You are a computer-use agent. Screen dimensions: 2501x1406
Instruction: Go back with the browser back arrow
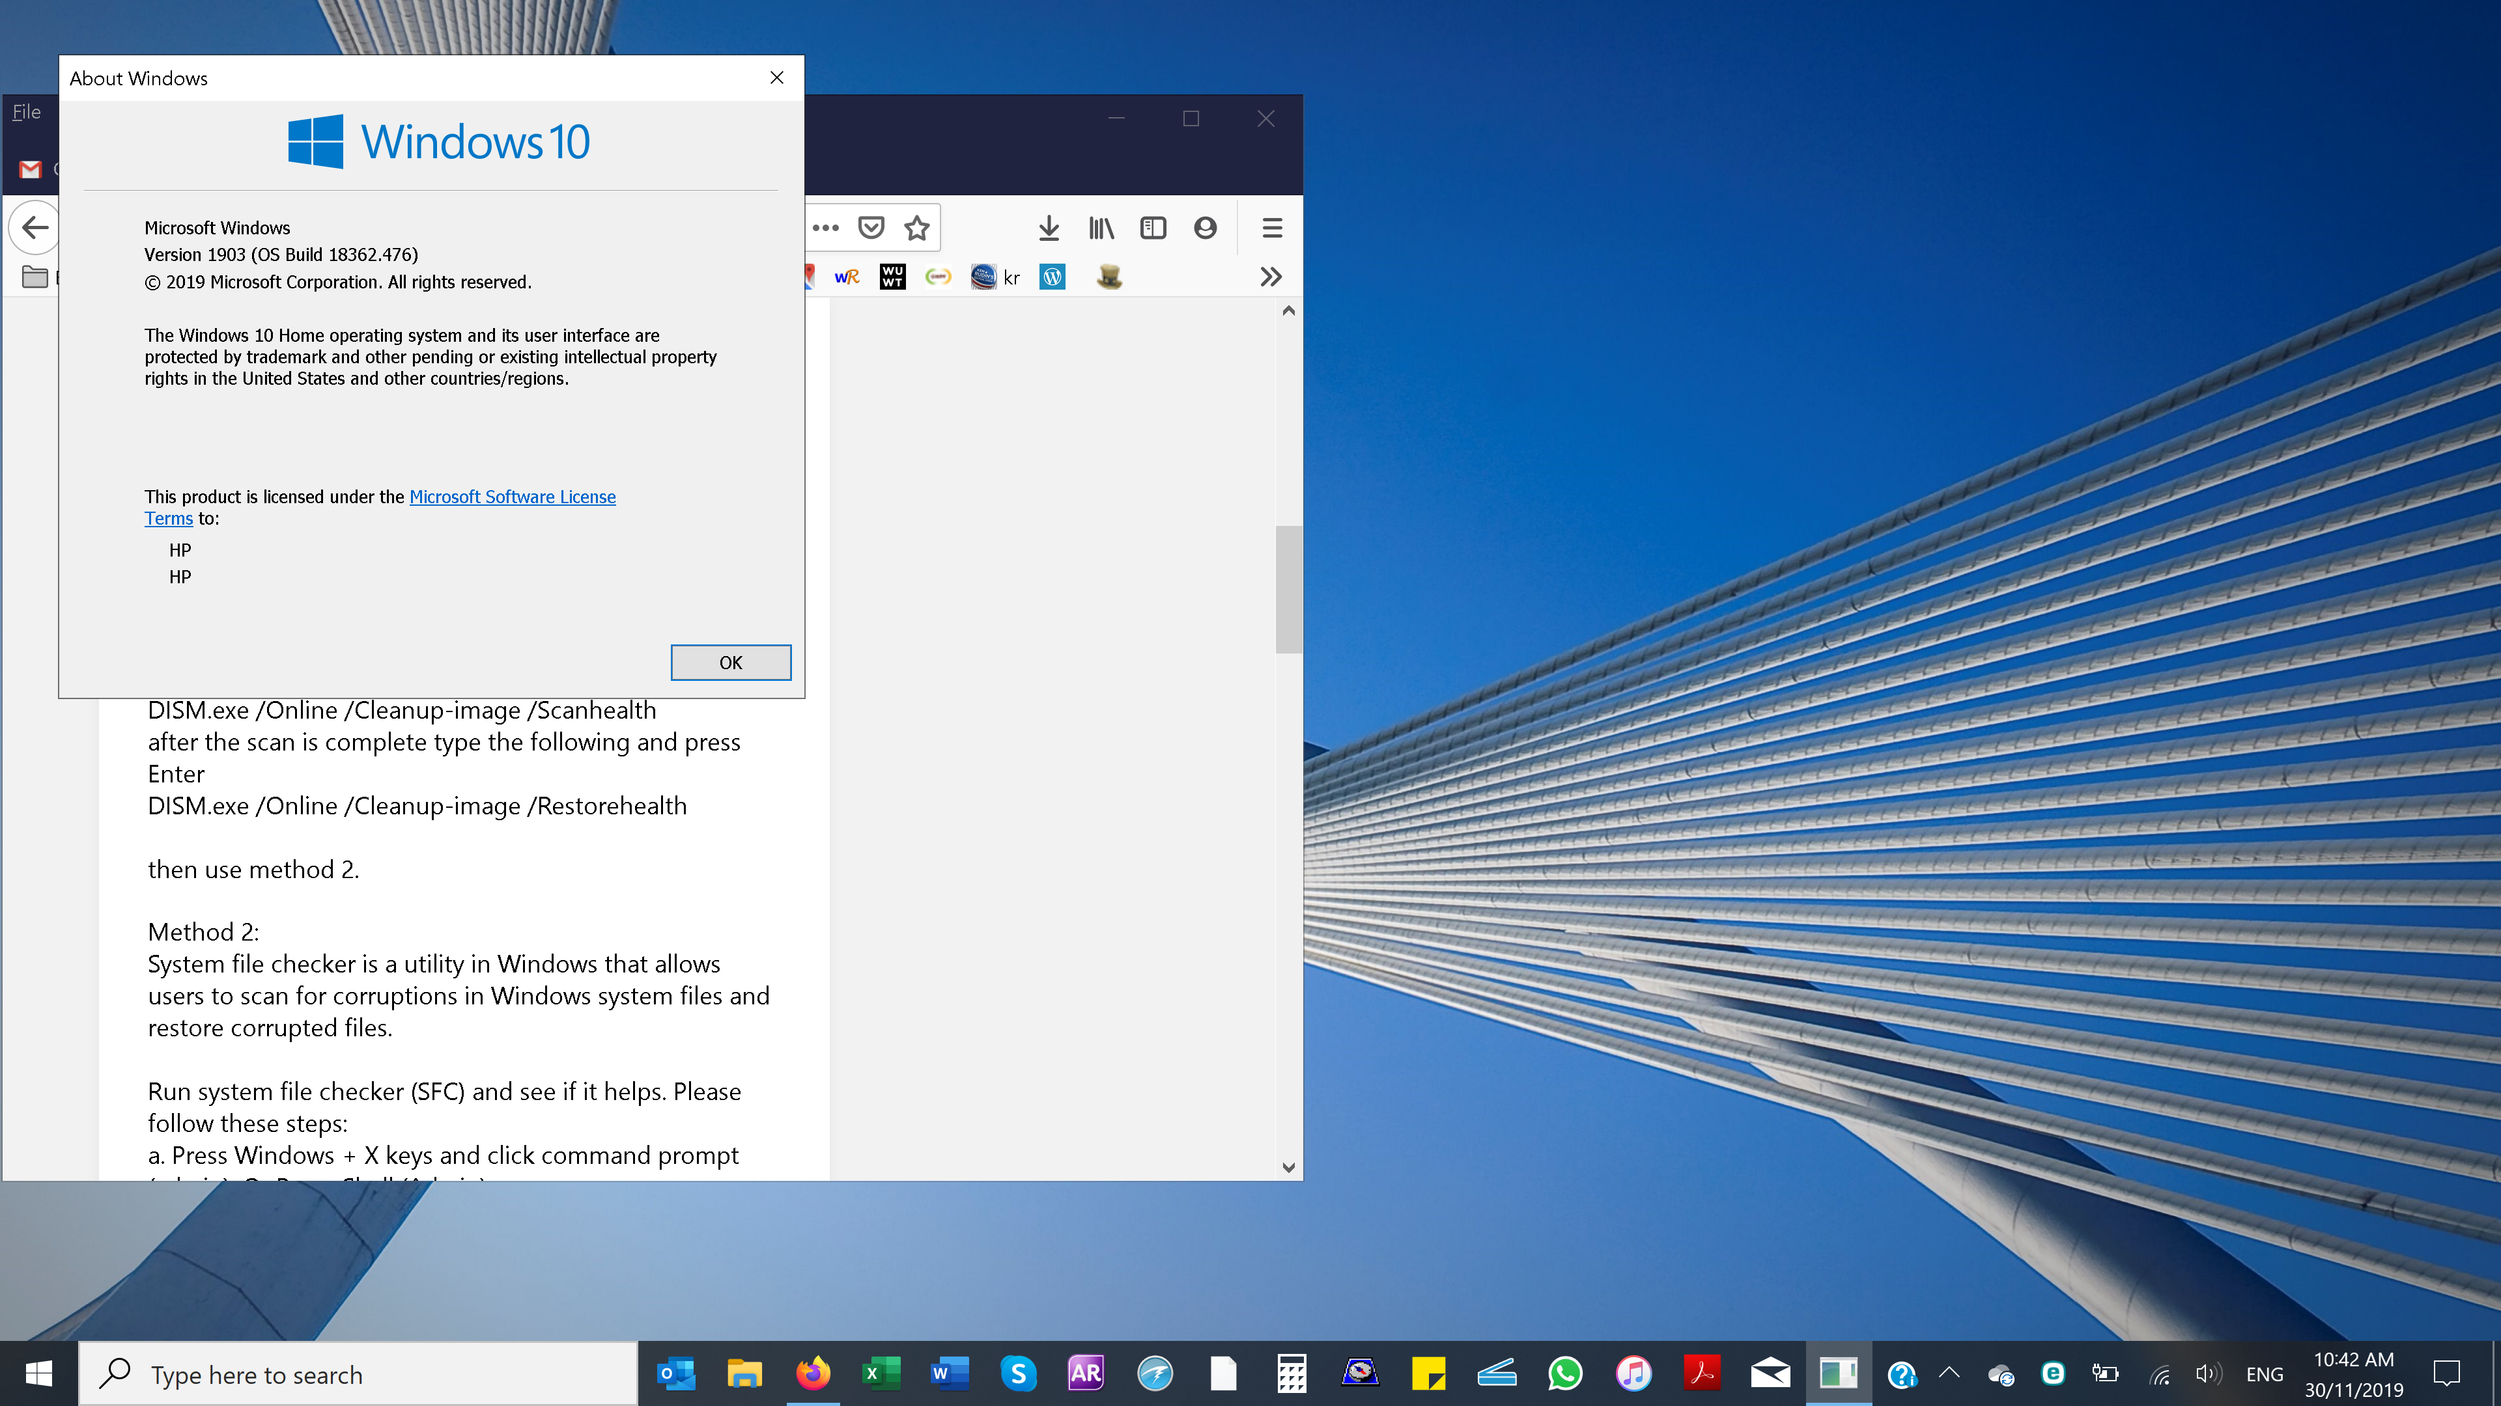click(x=35, y=228)
